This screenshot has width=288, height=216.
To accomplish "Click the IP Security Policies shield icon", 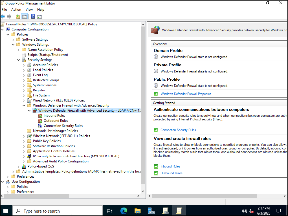I will 29,156.
